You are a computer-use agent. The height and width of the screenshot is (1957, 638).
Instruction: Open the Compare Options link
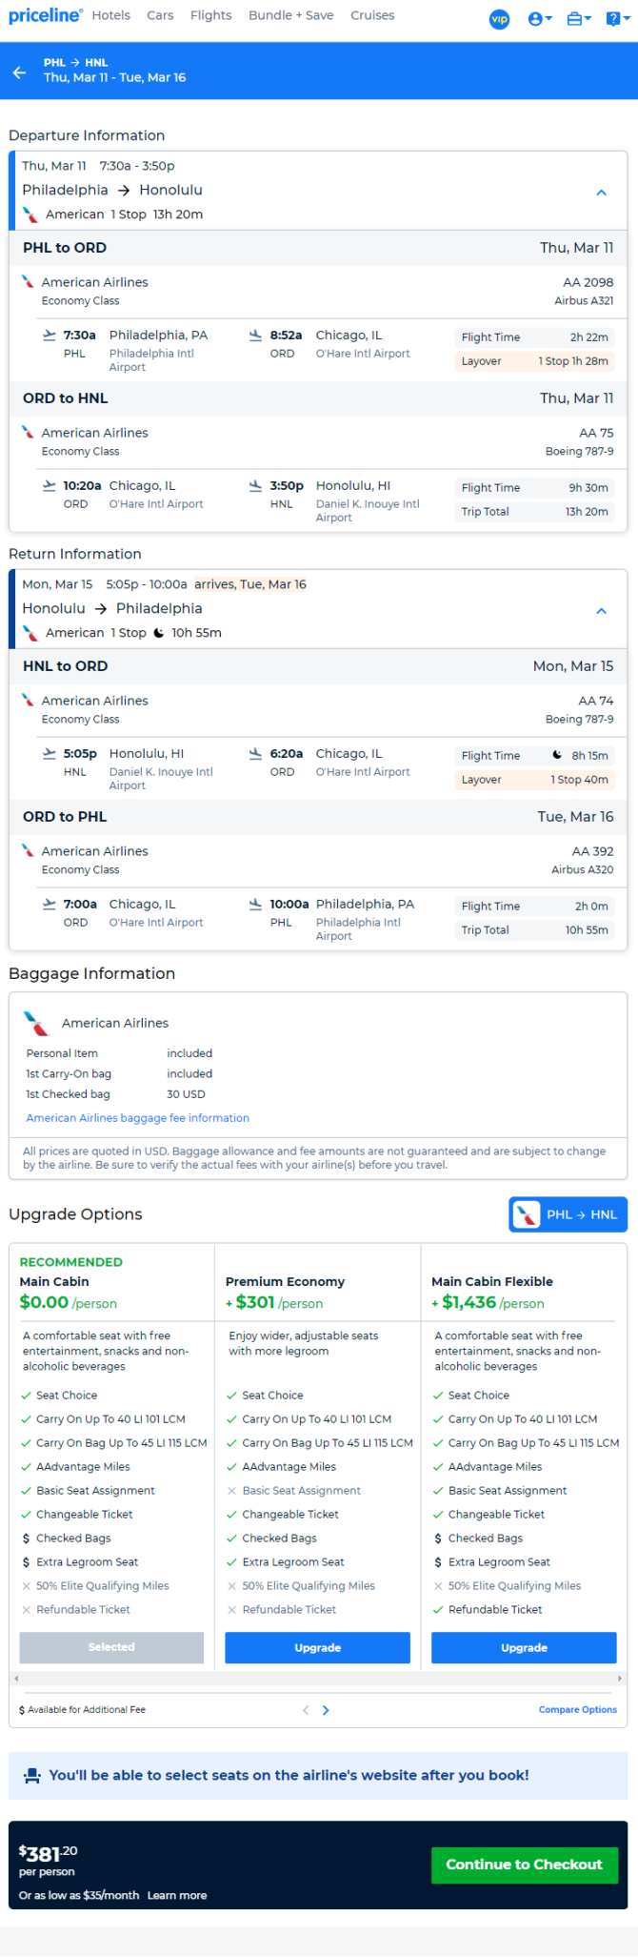pyautogui.click(x=577, y=1709)
